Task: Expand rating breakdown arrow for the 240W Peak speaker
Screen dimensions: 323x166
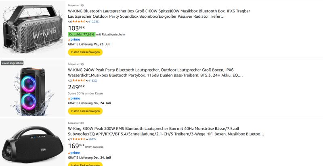Action: [87, 80]
